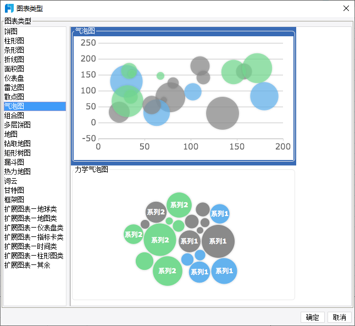
Task: Select 扩展图表-地图类 category
Action: pos(35,218)
